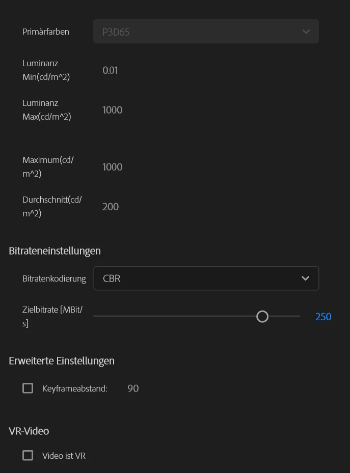Enable the Keyframeabstand checkbox
This screenshot has width=350, height=473.
coord(28,388)
